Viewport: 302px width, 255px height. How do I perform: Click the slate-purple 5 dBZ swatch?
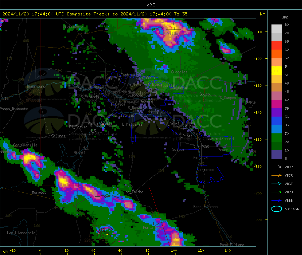pos(276,154)
